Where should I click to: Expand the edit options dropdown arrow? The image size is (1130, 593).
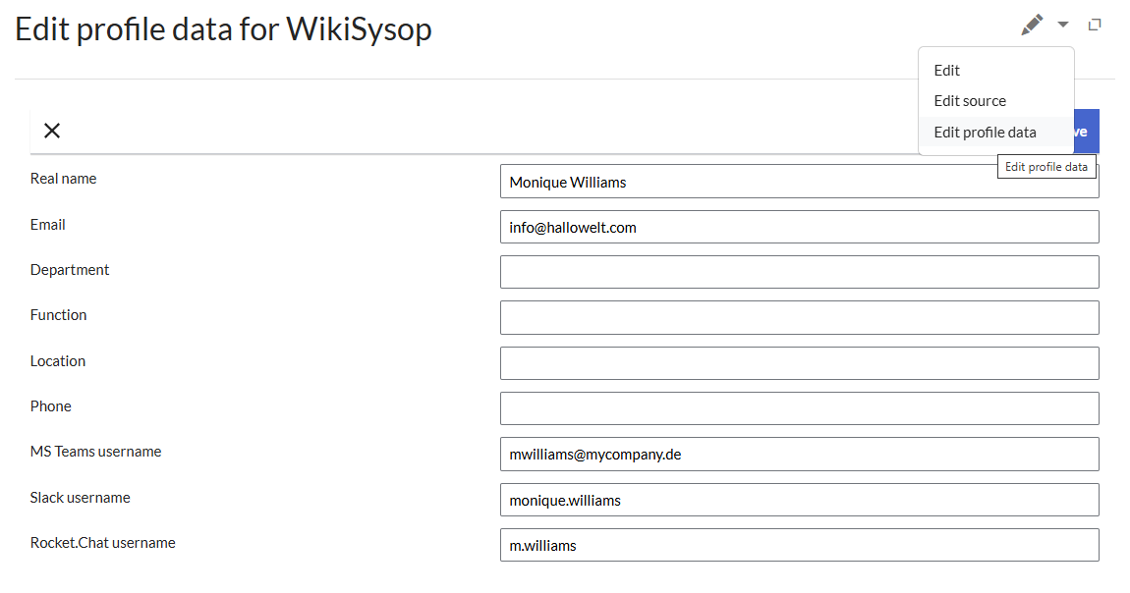click(1063, 25)
